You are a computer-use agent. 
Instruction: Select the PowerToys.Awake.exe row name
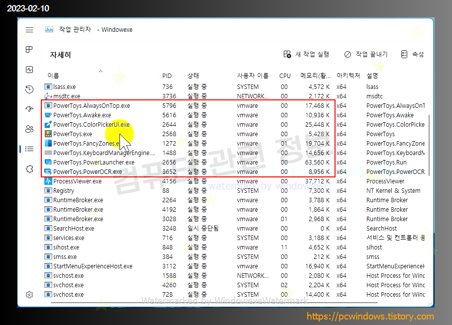tap(82, 115)
